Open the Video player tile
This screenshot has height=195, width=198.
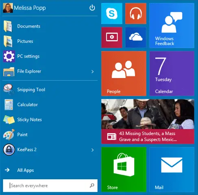112,37
